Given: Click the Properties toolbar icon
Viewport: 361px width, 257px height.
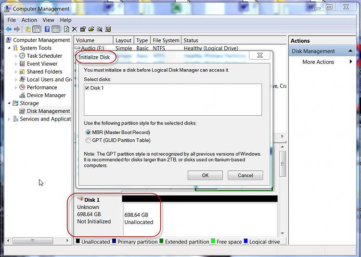Looking at the screenshot, I should [x=83, y=29].
